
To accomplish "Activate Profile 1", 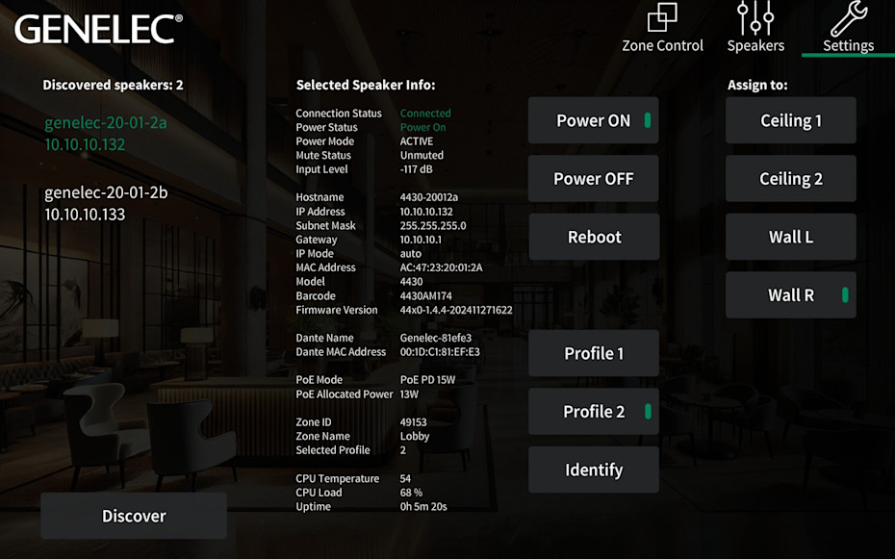I will click(x=594, y=353).
